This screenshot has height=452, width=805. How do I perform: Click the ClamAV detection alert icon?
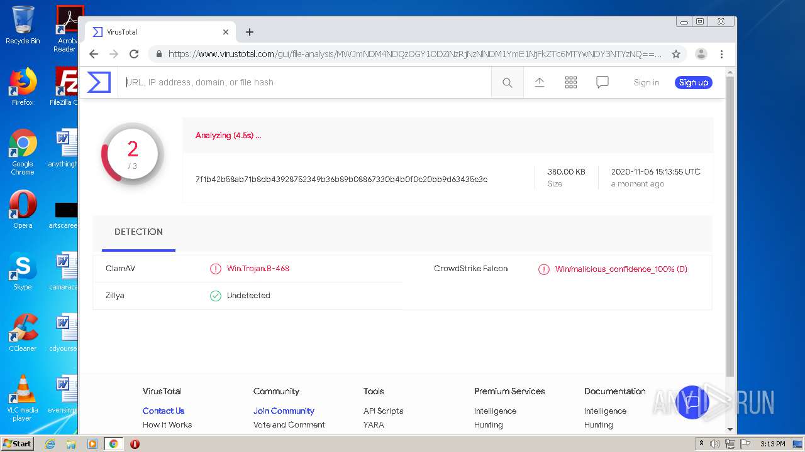click(216, 269)
